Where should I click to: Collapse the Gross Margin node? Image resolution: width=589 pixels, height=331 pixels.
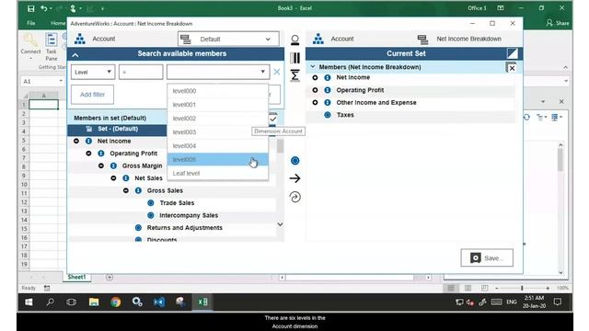(x=101, y=165)
